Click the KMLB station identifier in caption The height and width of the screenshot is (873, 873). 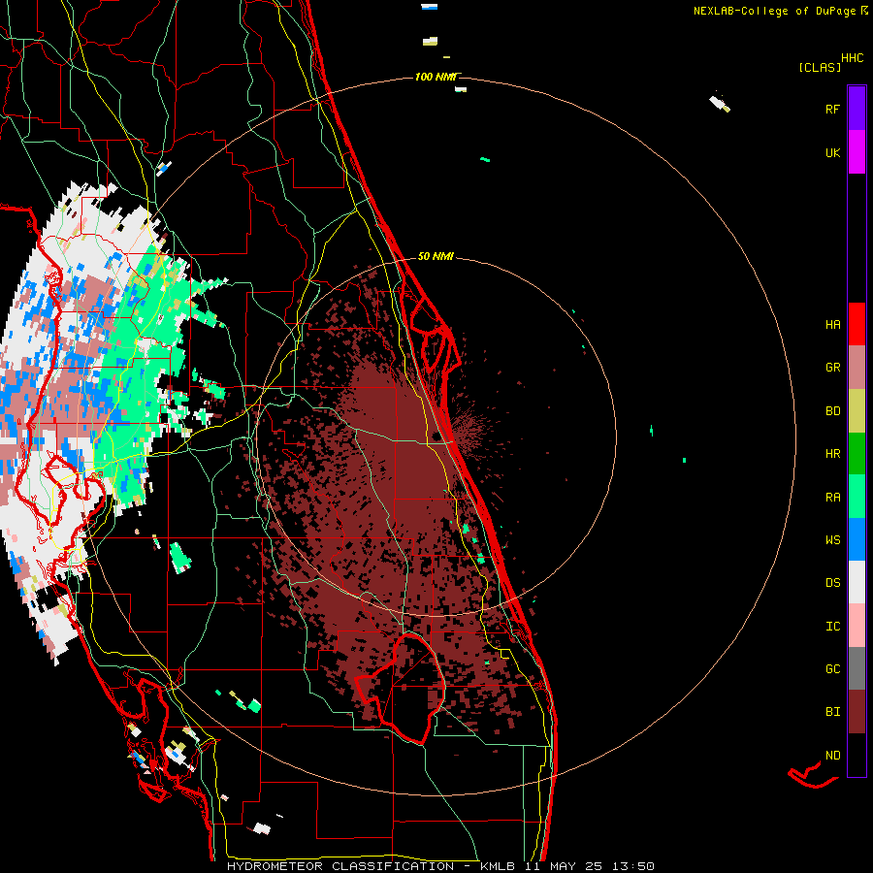point(500,866)
